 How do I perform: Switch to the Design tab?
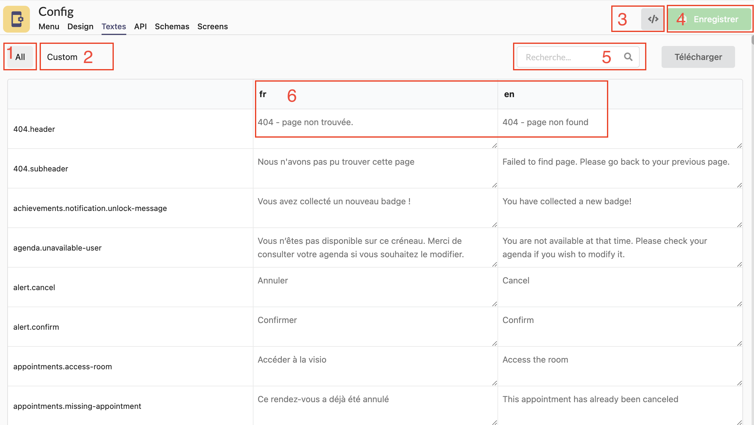pos(80,26)
